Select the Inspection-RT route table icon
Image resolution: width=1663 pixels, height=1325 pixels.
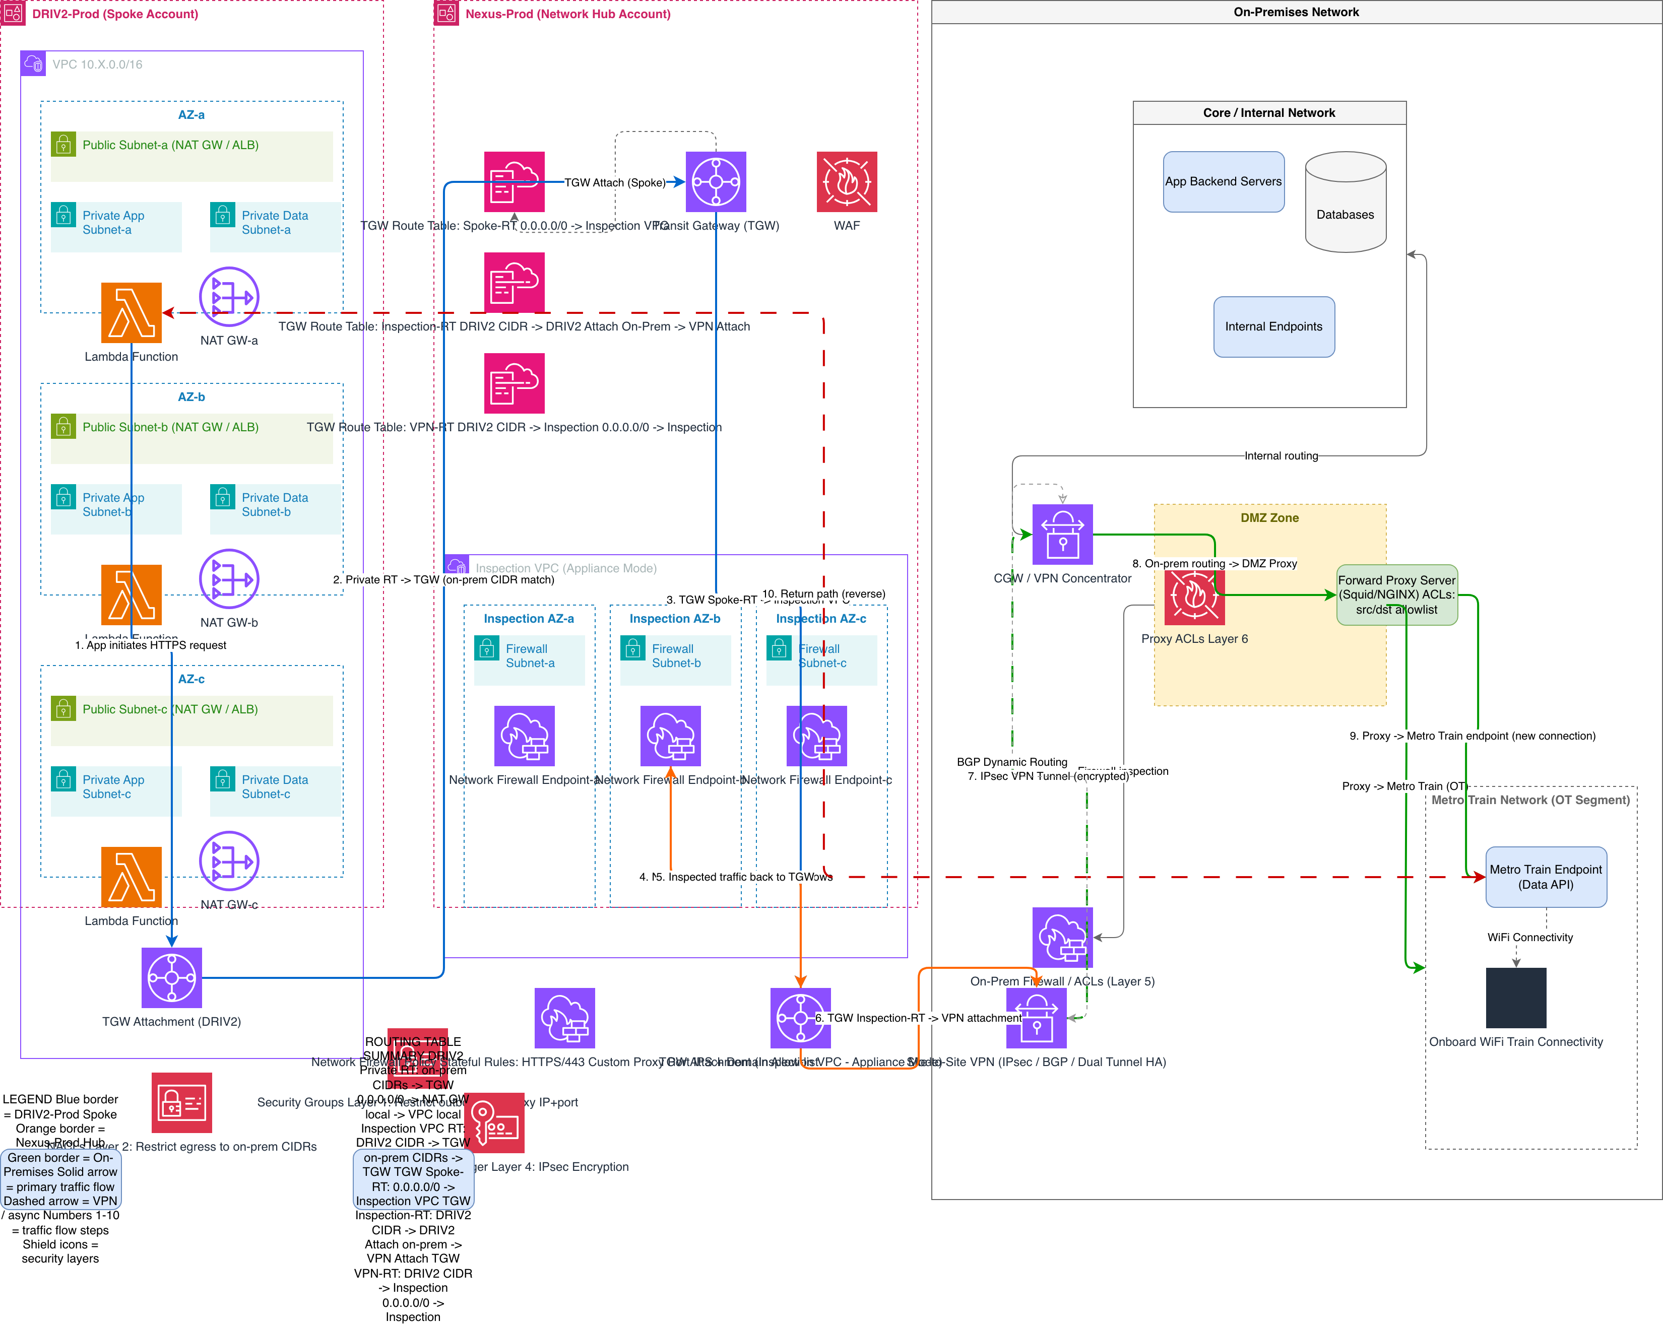point(515,282)
